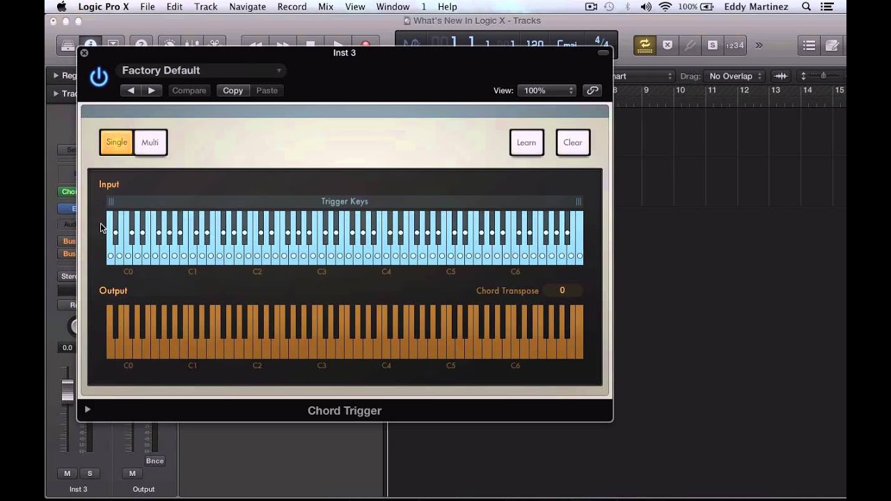Load the previous preset arrow
891x501 pixels.
[x=131, y=90]
